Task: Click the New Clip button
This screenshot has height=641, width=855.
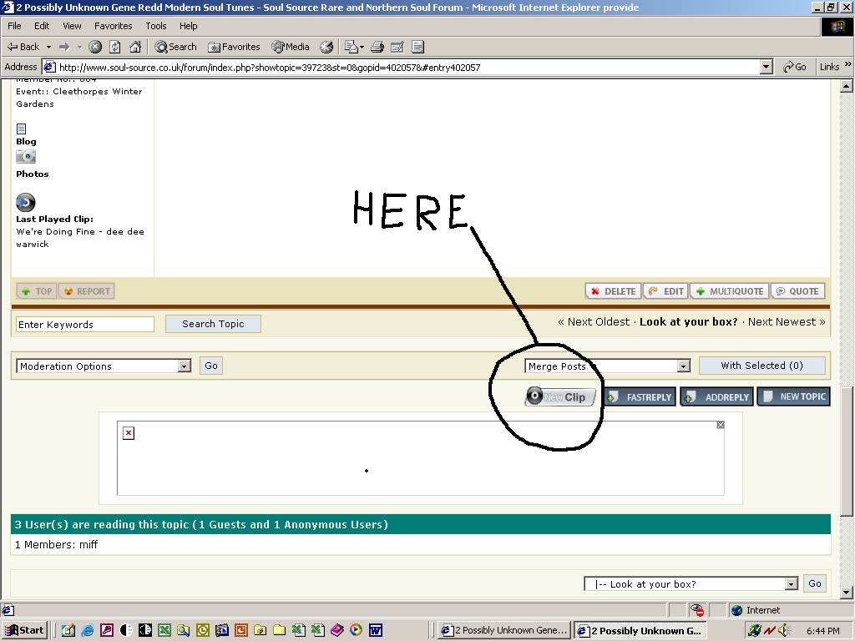Action: [560, 397]
